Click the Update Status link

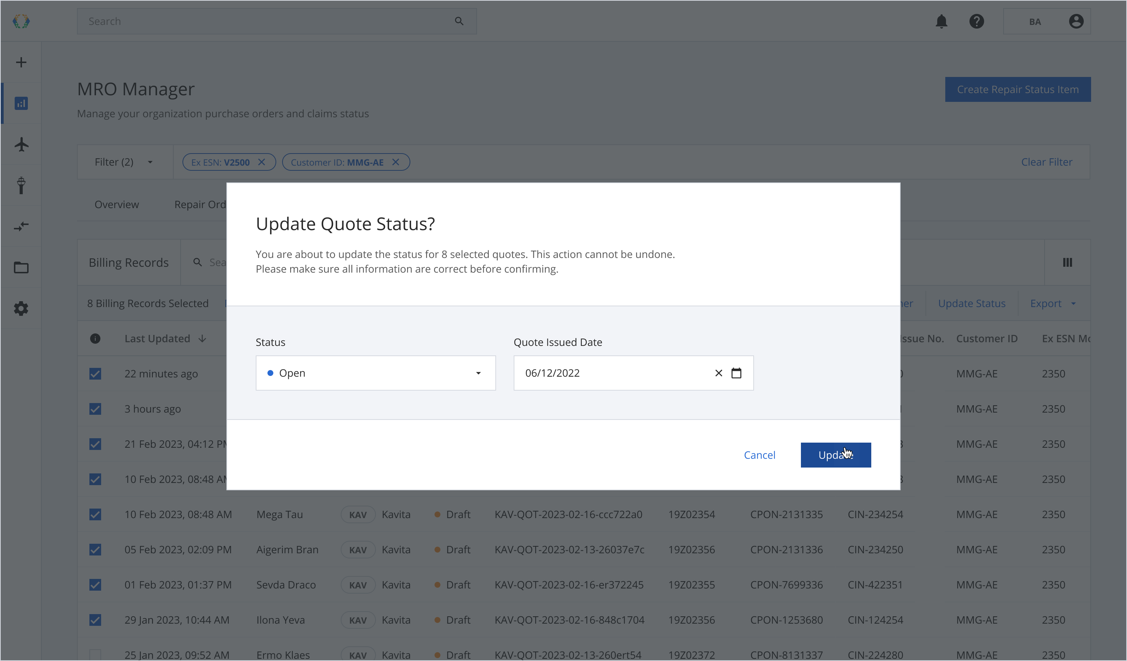coord(971,303)
